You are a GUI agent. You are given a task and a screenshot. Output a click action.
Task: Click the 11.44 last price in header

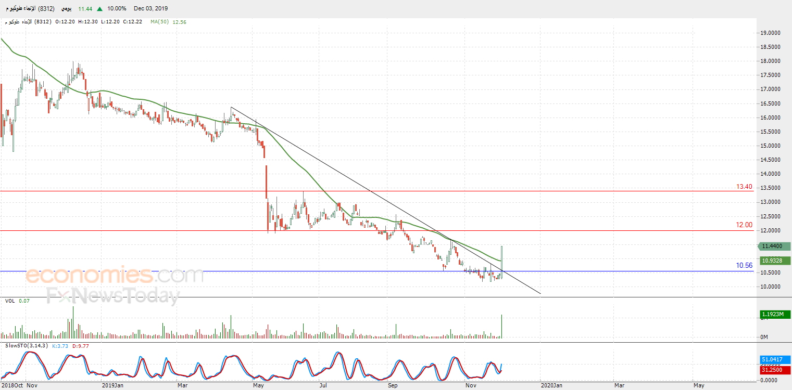[x=85, y=9]
